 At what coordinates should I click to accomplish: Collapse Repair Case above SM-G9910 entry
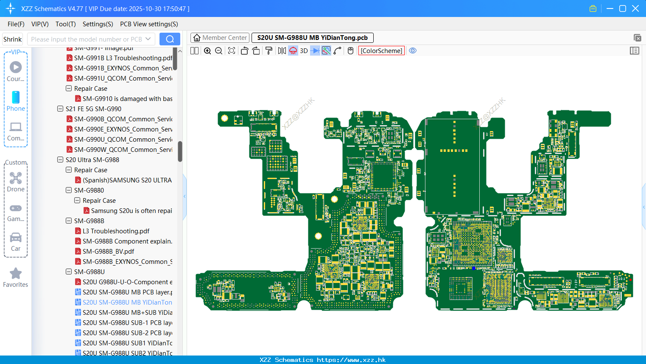[69, 88]
